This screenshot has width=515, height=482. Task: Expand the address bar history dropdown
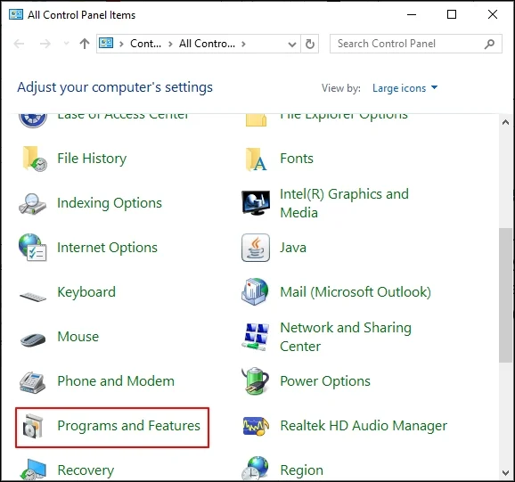tap(292, 44)
